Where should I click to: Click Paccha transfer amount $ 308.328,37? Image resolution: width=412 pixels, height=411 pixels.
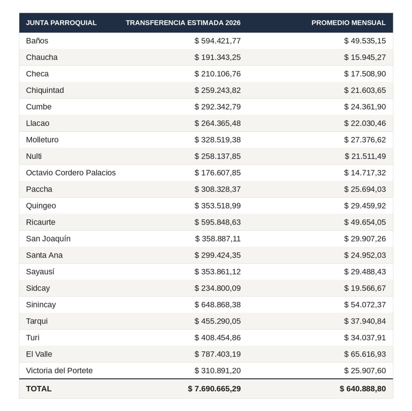click(x=218, y=189)
